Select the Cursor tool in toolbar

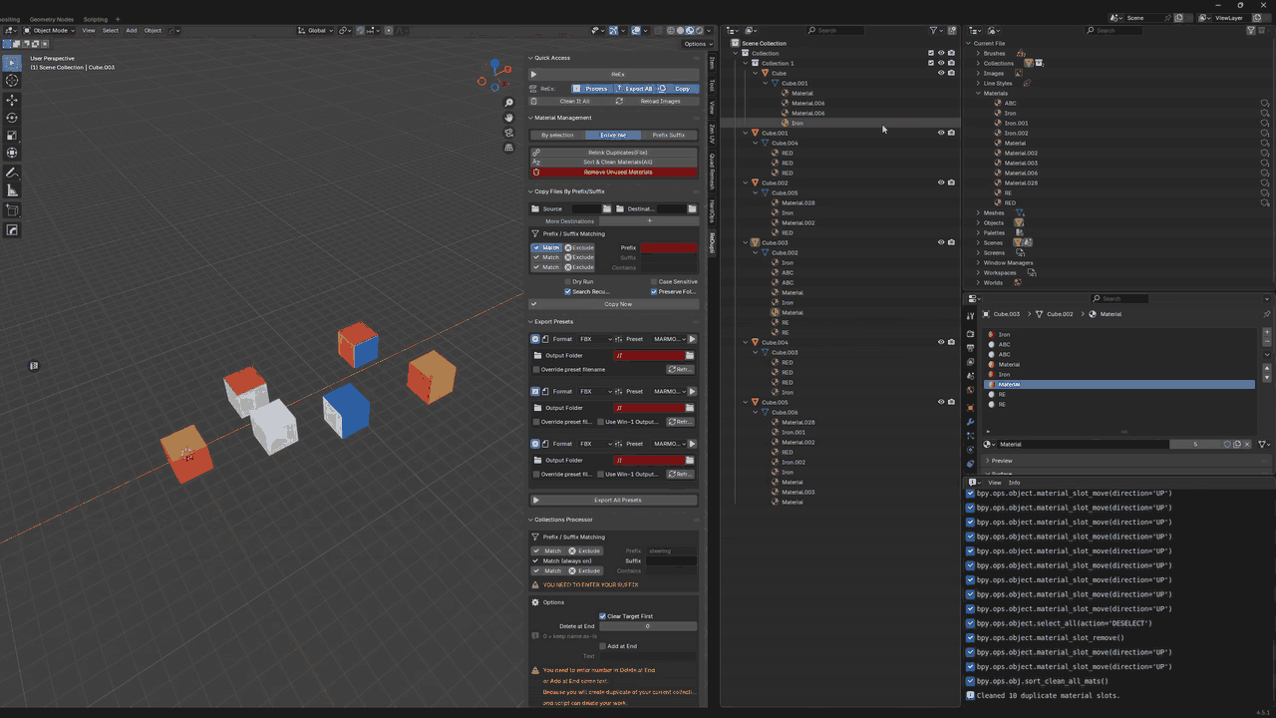(12, 81)
